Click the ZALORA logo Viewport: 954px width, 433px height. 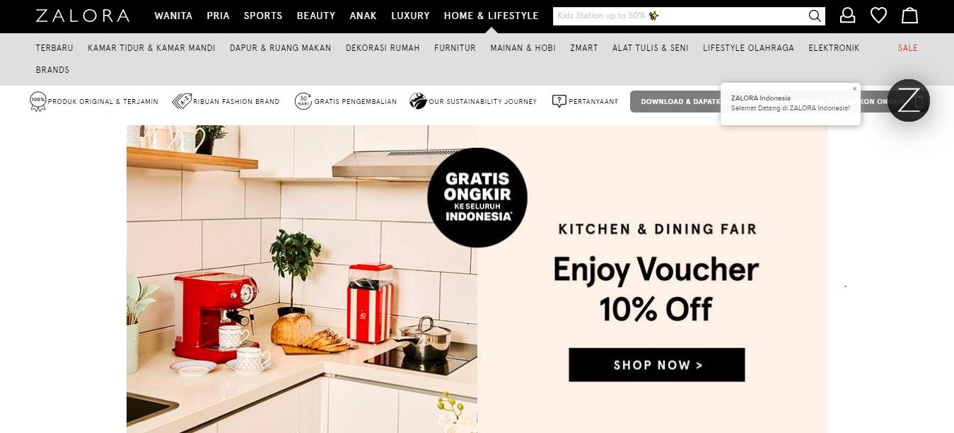tap(83, 16)
